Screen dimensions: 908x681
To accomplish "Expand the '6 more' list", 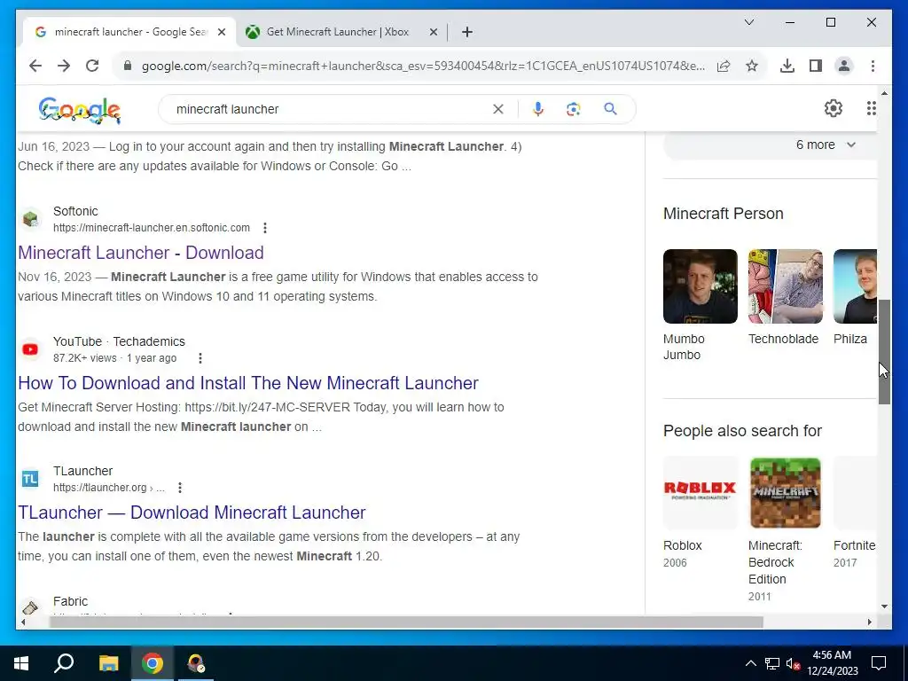I will click(826, 145).
